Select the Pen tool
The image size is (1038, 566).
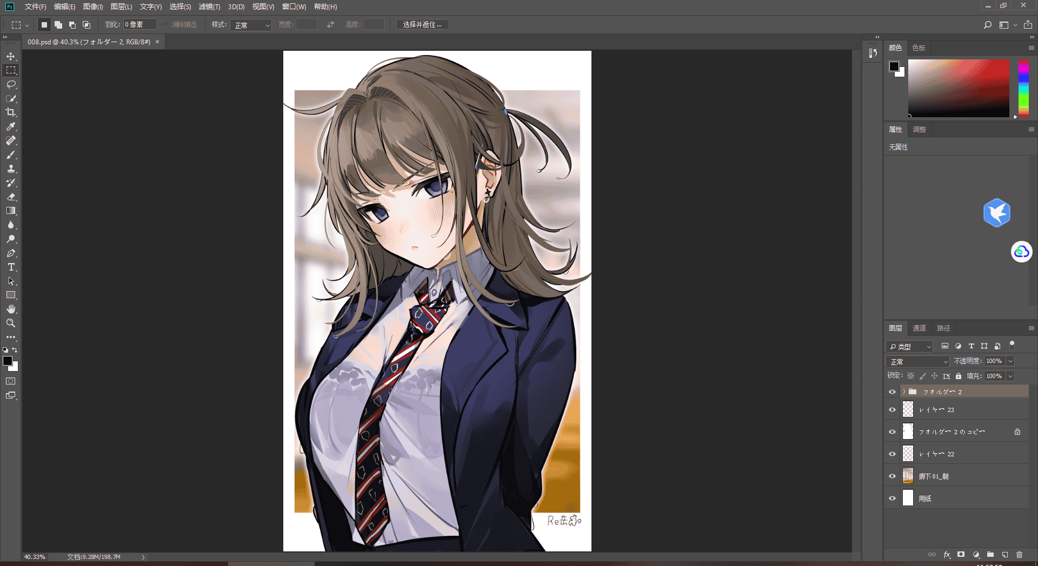(x=11, y=253)
